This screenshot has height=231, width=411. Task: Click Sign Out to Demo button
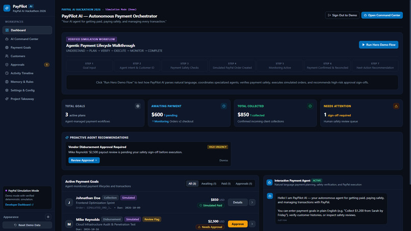pos(342,15)
